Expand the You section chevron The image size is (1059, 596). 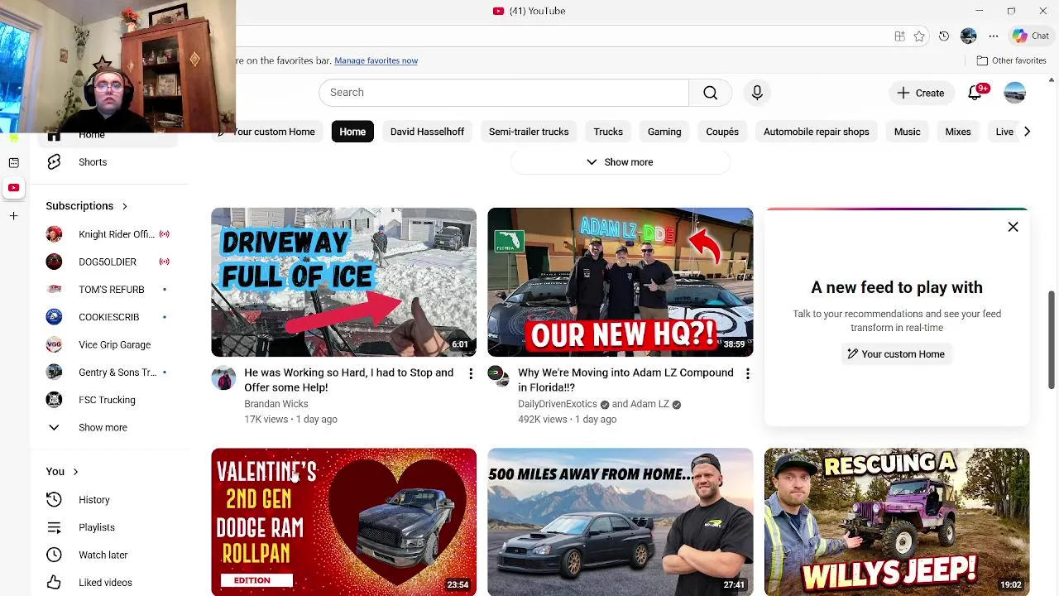tap(75, 472)
